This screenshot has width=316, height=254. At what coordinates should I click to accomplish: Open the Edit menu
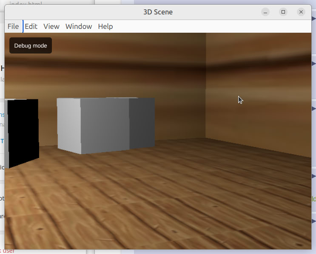pos(31,26)
